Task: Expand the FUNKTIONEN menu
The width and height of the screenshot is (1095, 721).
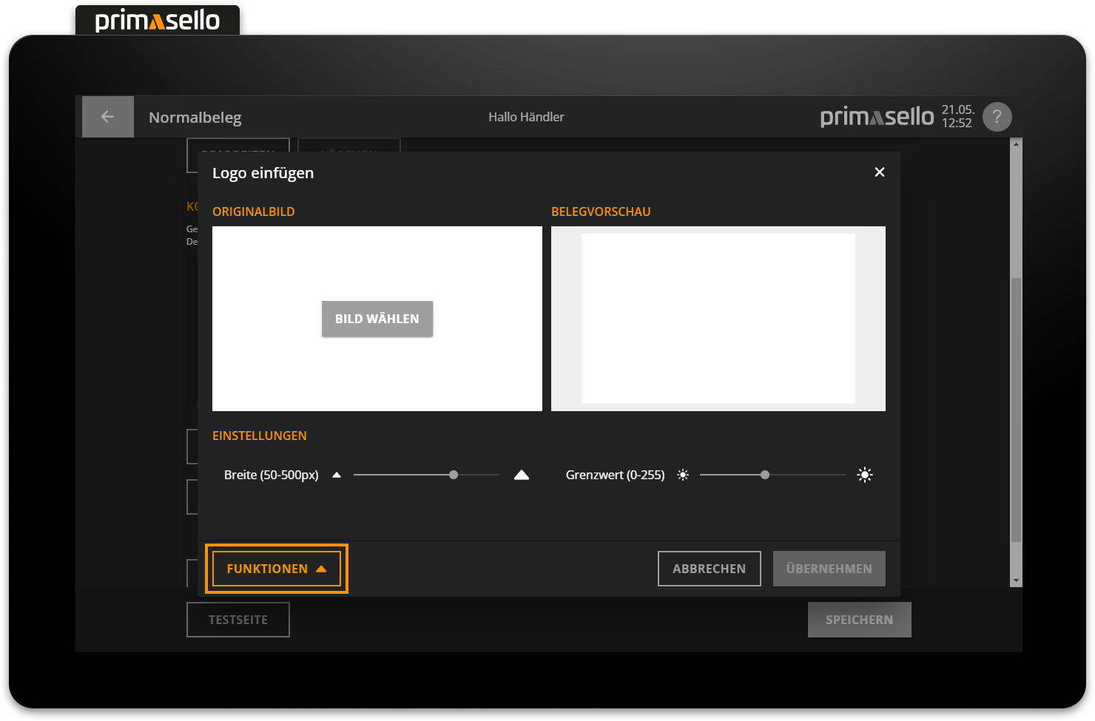Action: 276,569
